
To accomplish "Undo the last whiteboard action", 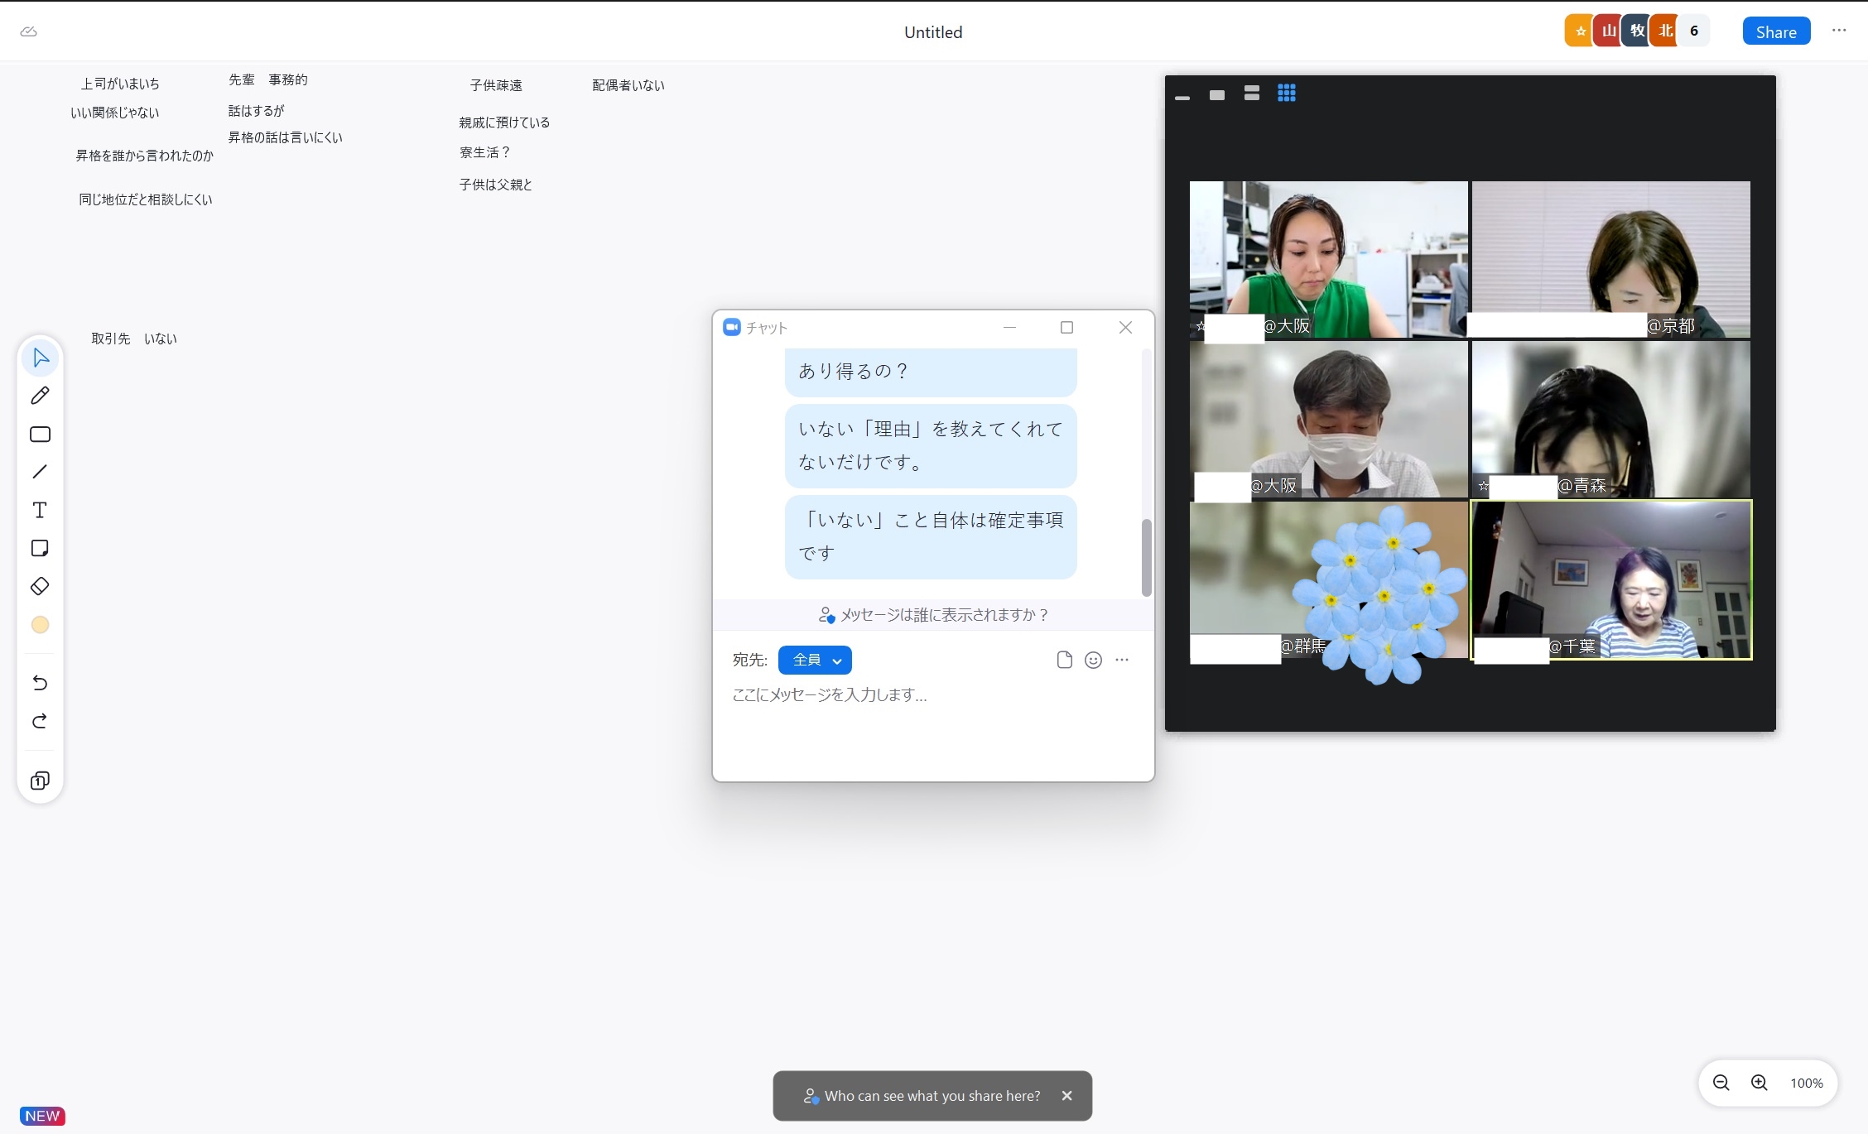I will click(x=40, y=683).
